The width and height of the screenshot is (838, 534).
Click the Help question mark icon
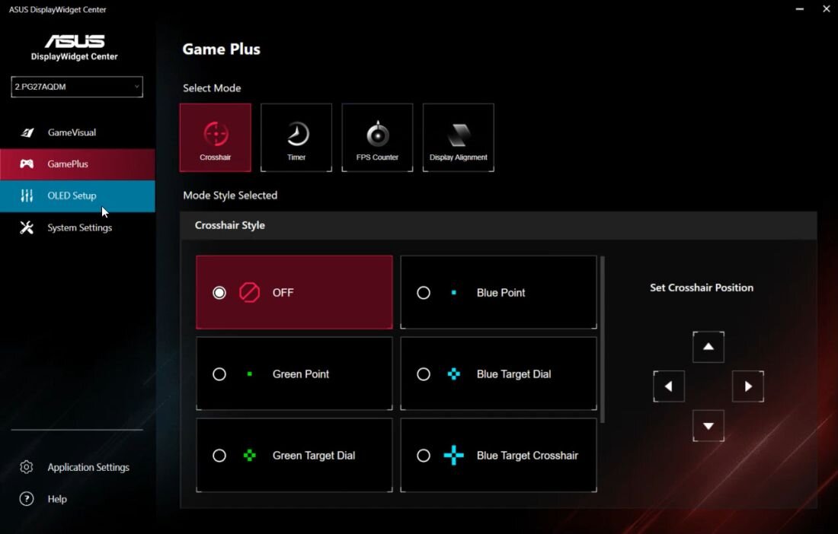[26, 499]
